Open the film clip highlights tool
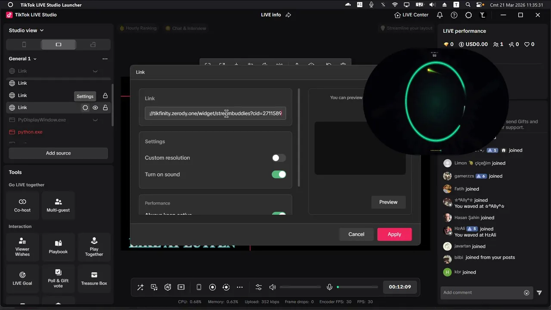This screenshot has width=551, height=310. click(181, 287)
